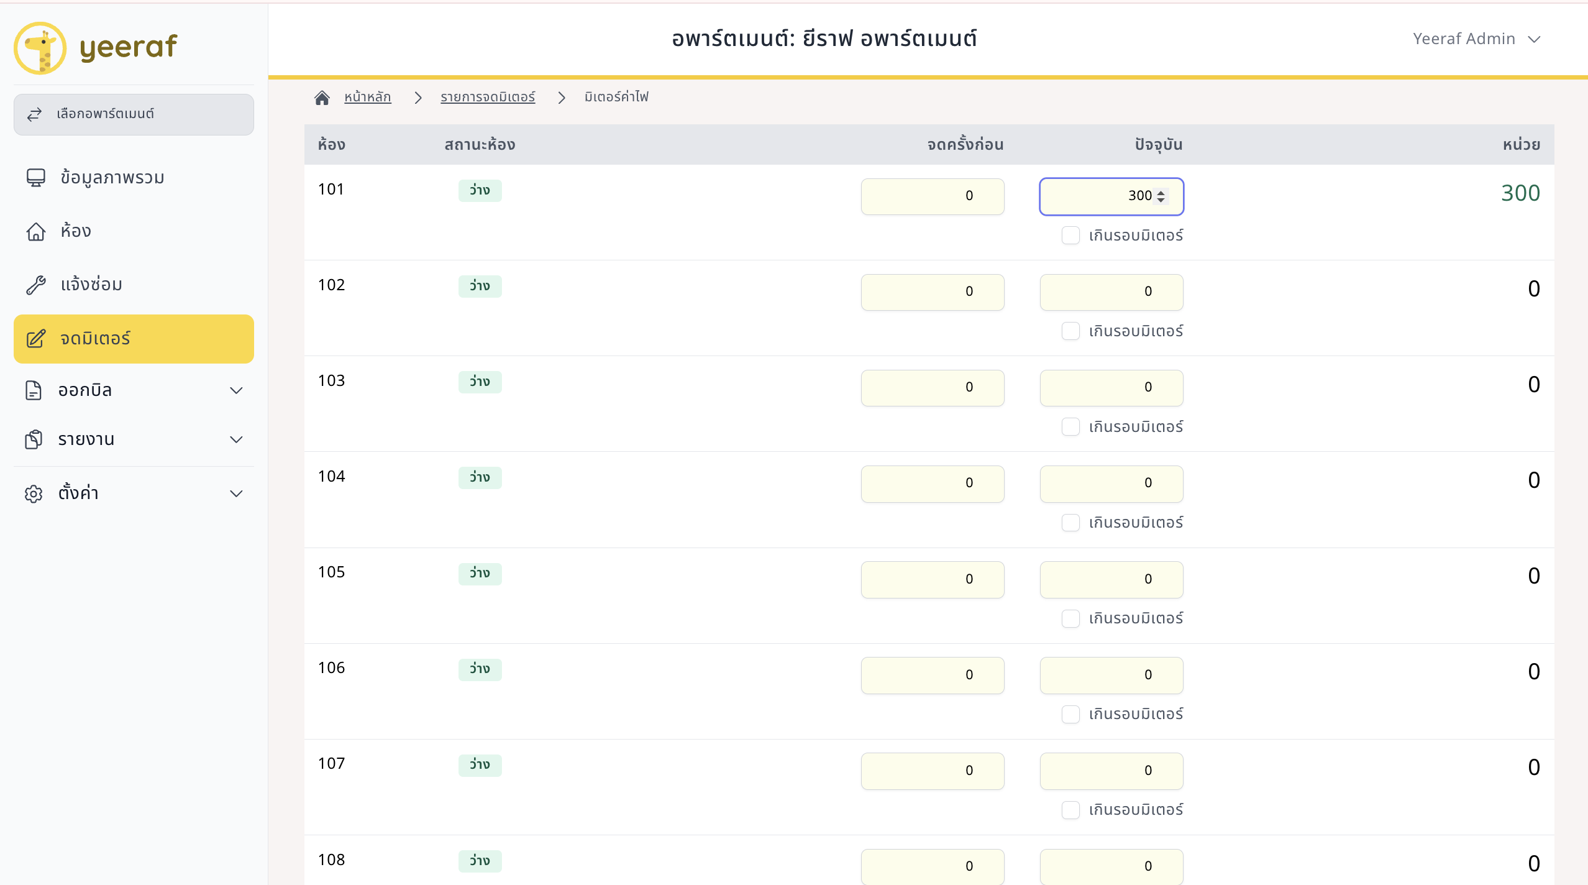Image resolution: width=1588 pixels, height=885 pixels.
Task: Click the current reading field for room 104
Action: pyautogui.click(x=1111, y=484)
